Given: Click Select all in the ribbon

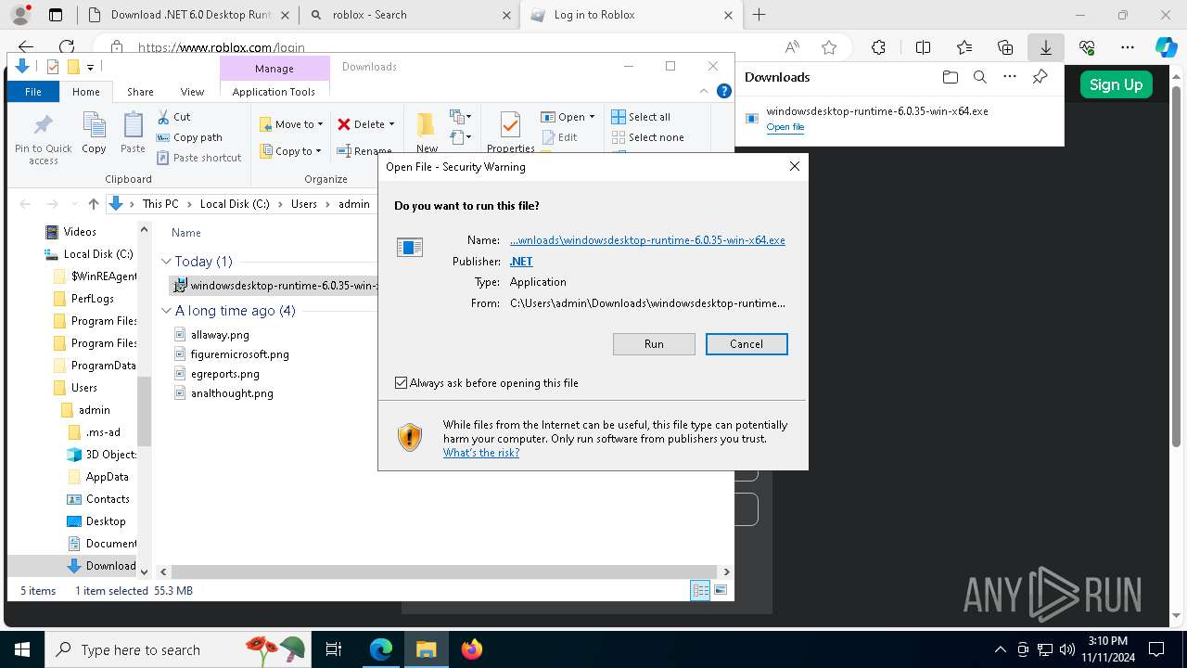Looking at the screenshot, I should point(641,117).
